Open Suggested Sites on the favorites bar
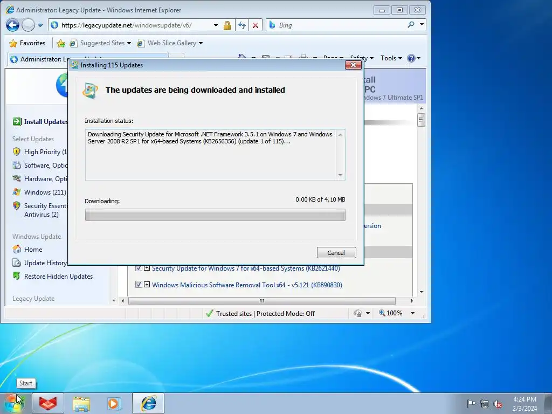552x414 pixels. coord(100,43)
